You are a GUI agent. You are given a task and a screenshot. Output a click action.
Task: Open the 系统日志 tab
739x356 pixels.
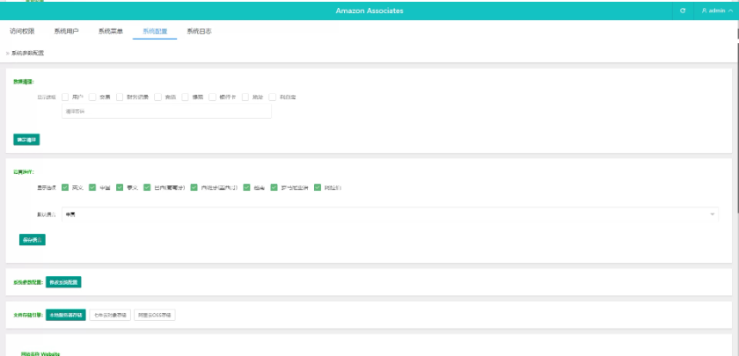(199, 32)
